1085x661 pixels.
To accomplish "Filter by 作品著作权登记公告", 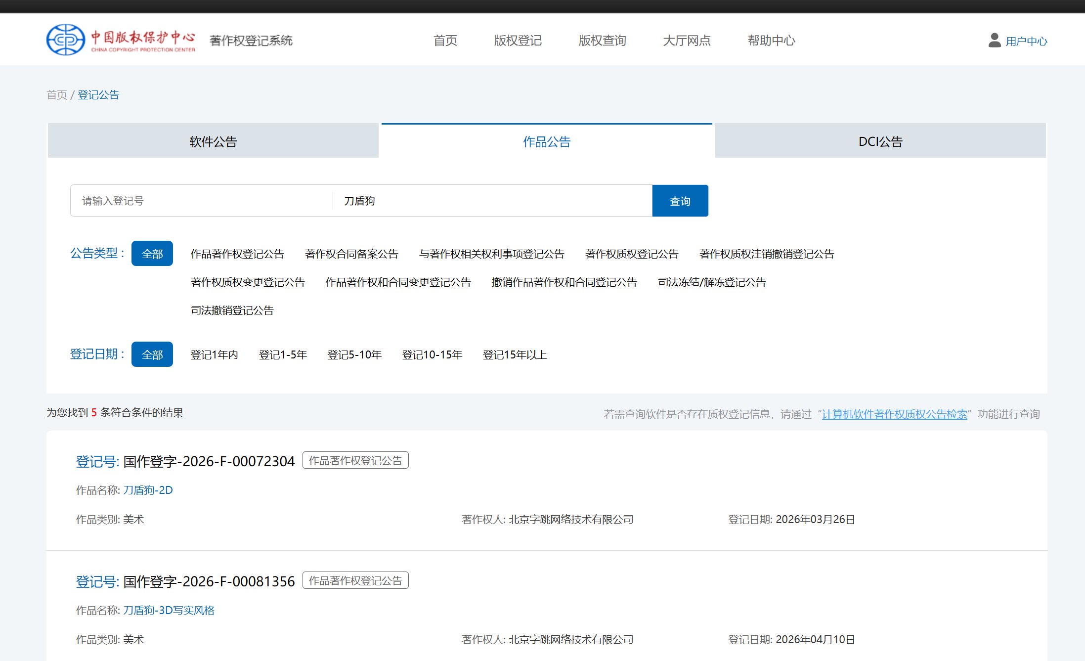I will (x=237, y=254).
